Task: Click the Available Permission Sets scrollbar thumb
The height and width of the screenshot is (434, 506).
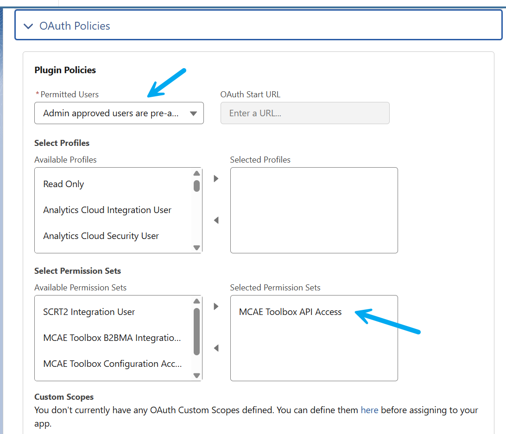Action: [x=196, y=331]
